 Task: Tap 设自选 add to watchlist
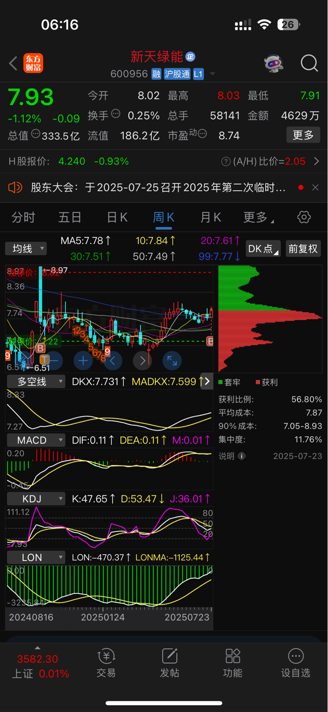(296, 663)
